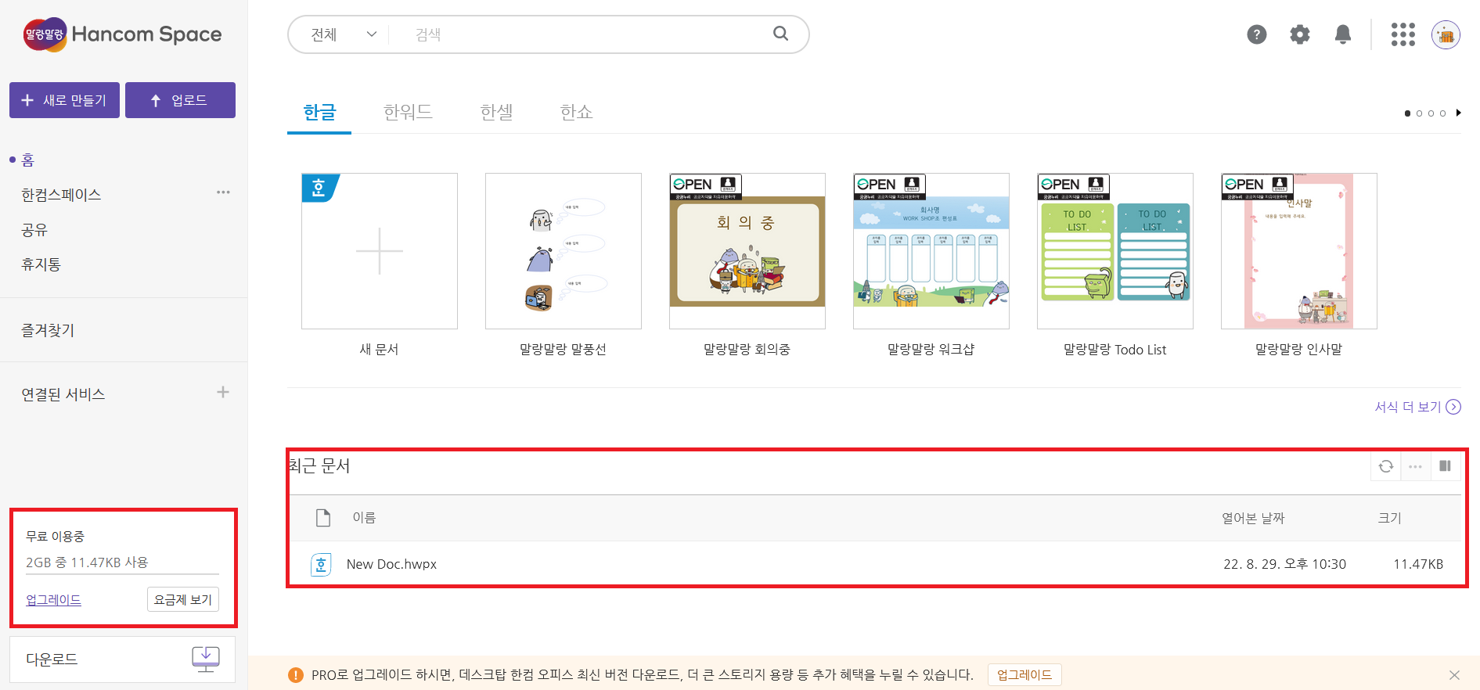Open 휴지통 in the sidebar

[x=41, y=264]
